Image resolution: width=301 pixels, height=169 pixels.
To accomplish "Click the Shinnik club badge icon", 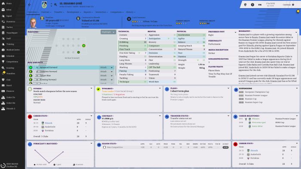I will click(x=44, y=5).
